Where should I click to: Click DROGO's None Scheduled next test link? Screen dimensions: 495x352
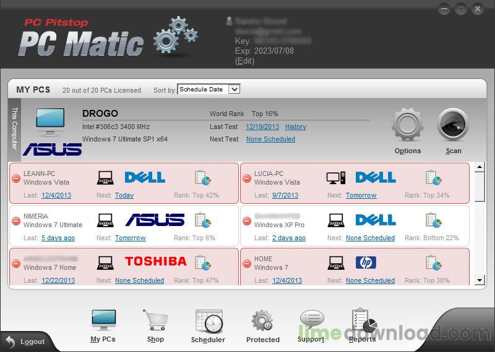tap(270, 139)
